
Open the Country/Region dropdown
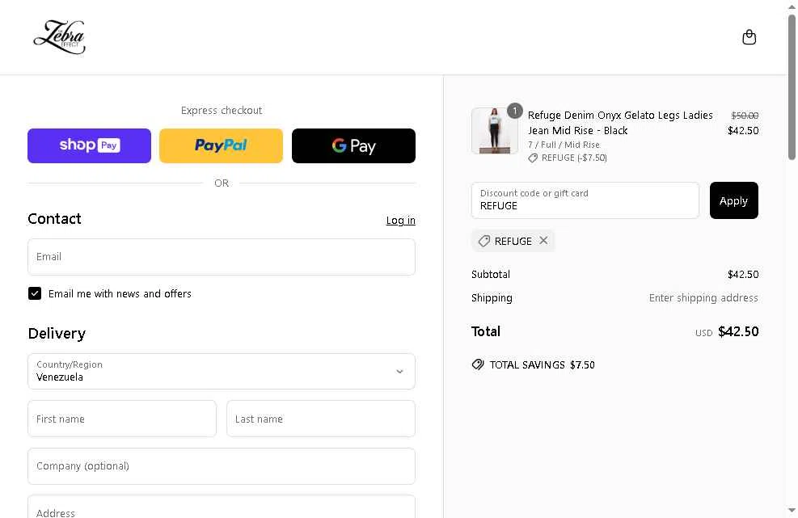pyautogui.click(x=222, y=372)
